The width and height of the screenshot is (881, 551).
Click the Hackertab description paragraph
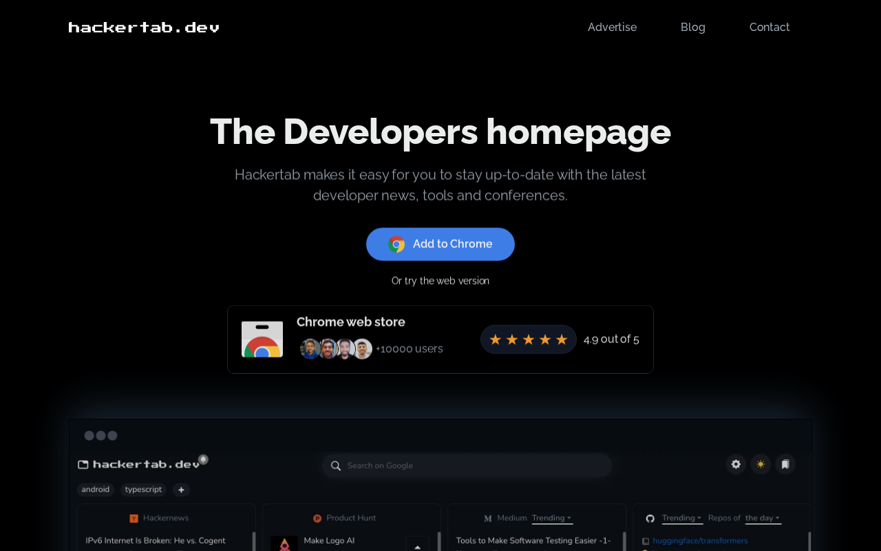(x=440, y=185)
